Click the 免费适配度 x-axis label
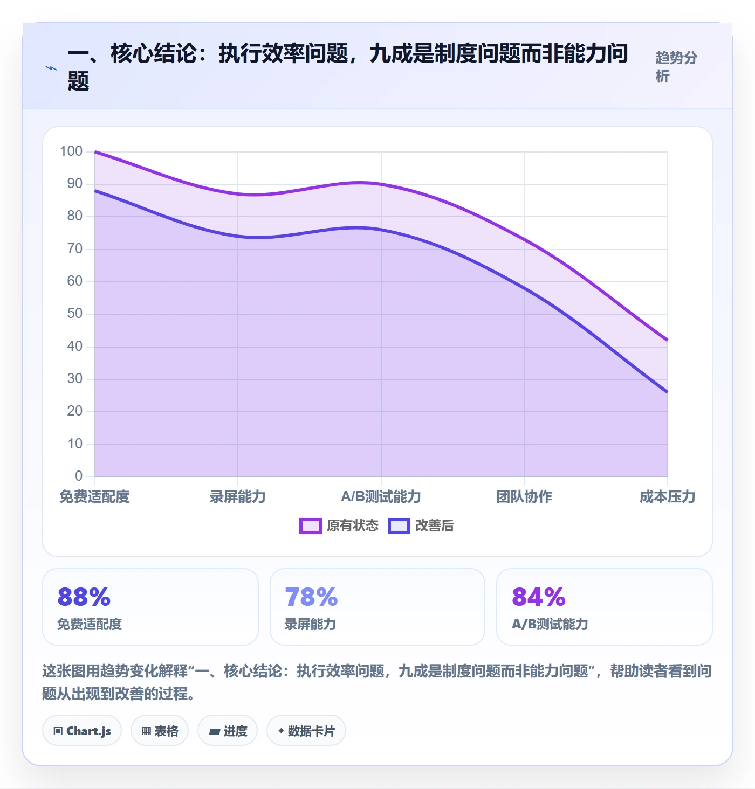755x789 pixels. tap(94, 497)
